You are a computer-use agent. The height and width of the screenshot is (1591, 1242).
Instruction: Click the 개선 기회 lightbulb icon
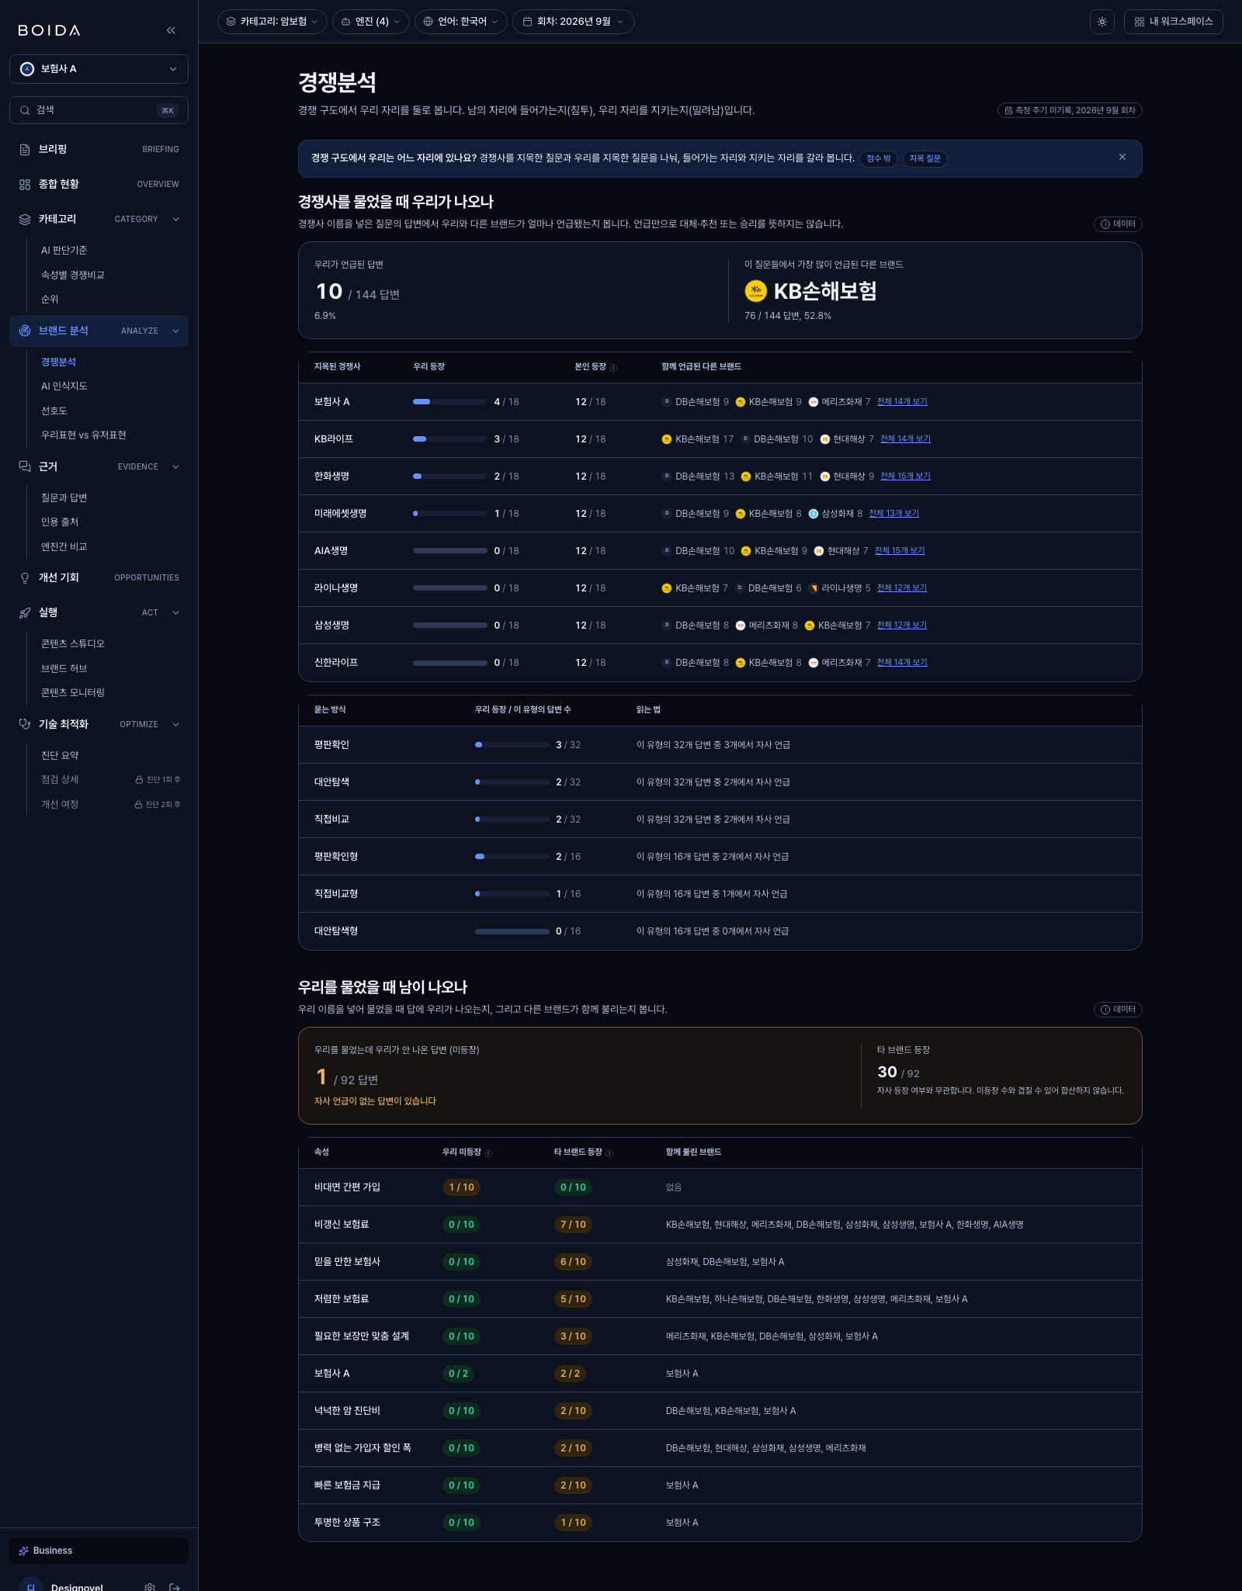tap(25, 577)
